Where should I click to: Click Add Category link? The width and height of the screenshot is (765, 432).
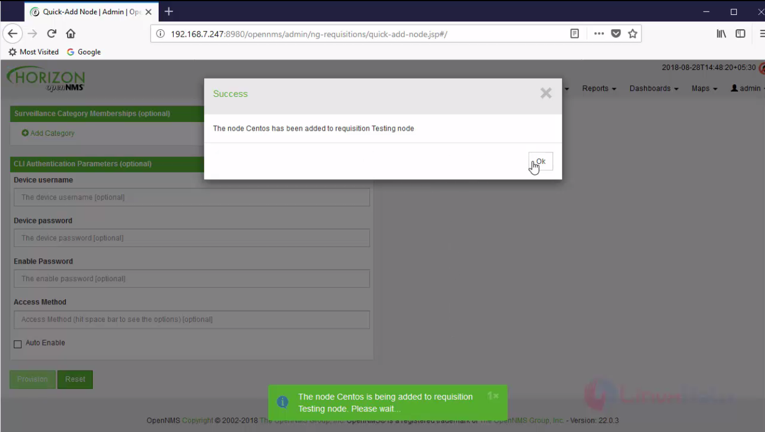click(x=48, y=133)
